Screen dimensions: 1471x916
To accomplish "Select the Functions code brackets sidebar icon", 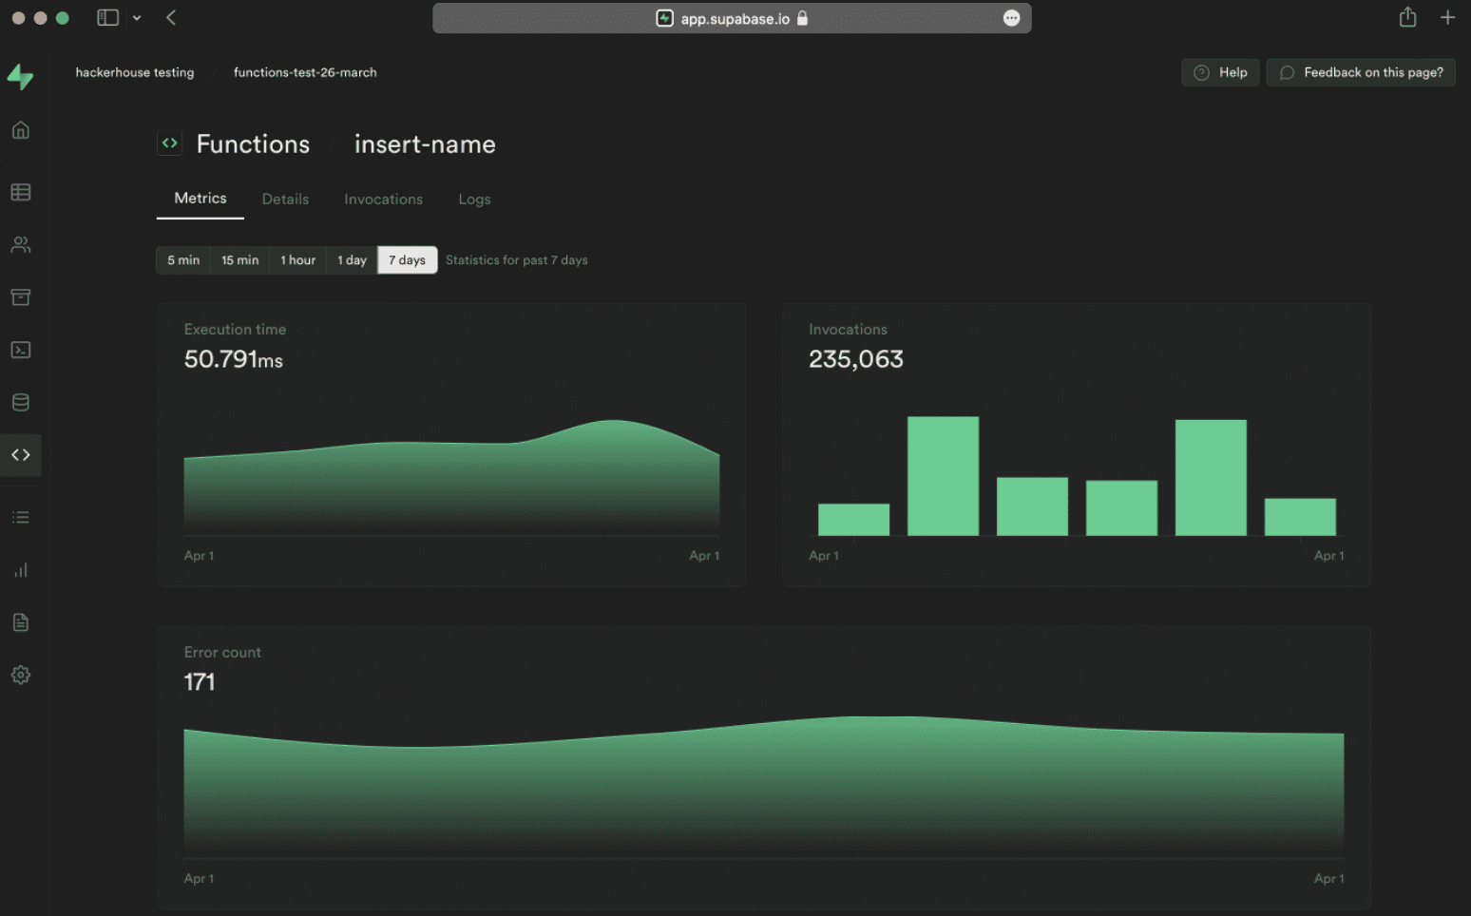I will pos(21,455).
